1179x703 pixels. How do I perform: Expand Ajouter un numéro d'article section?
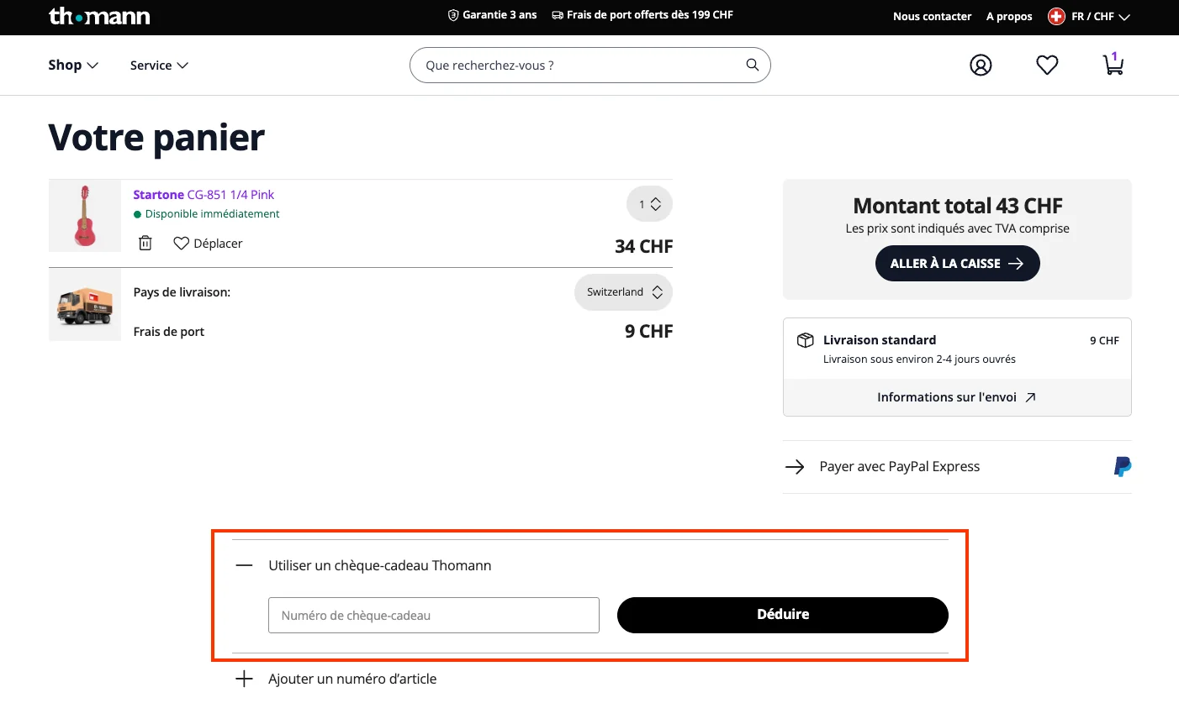coord(243,678)
